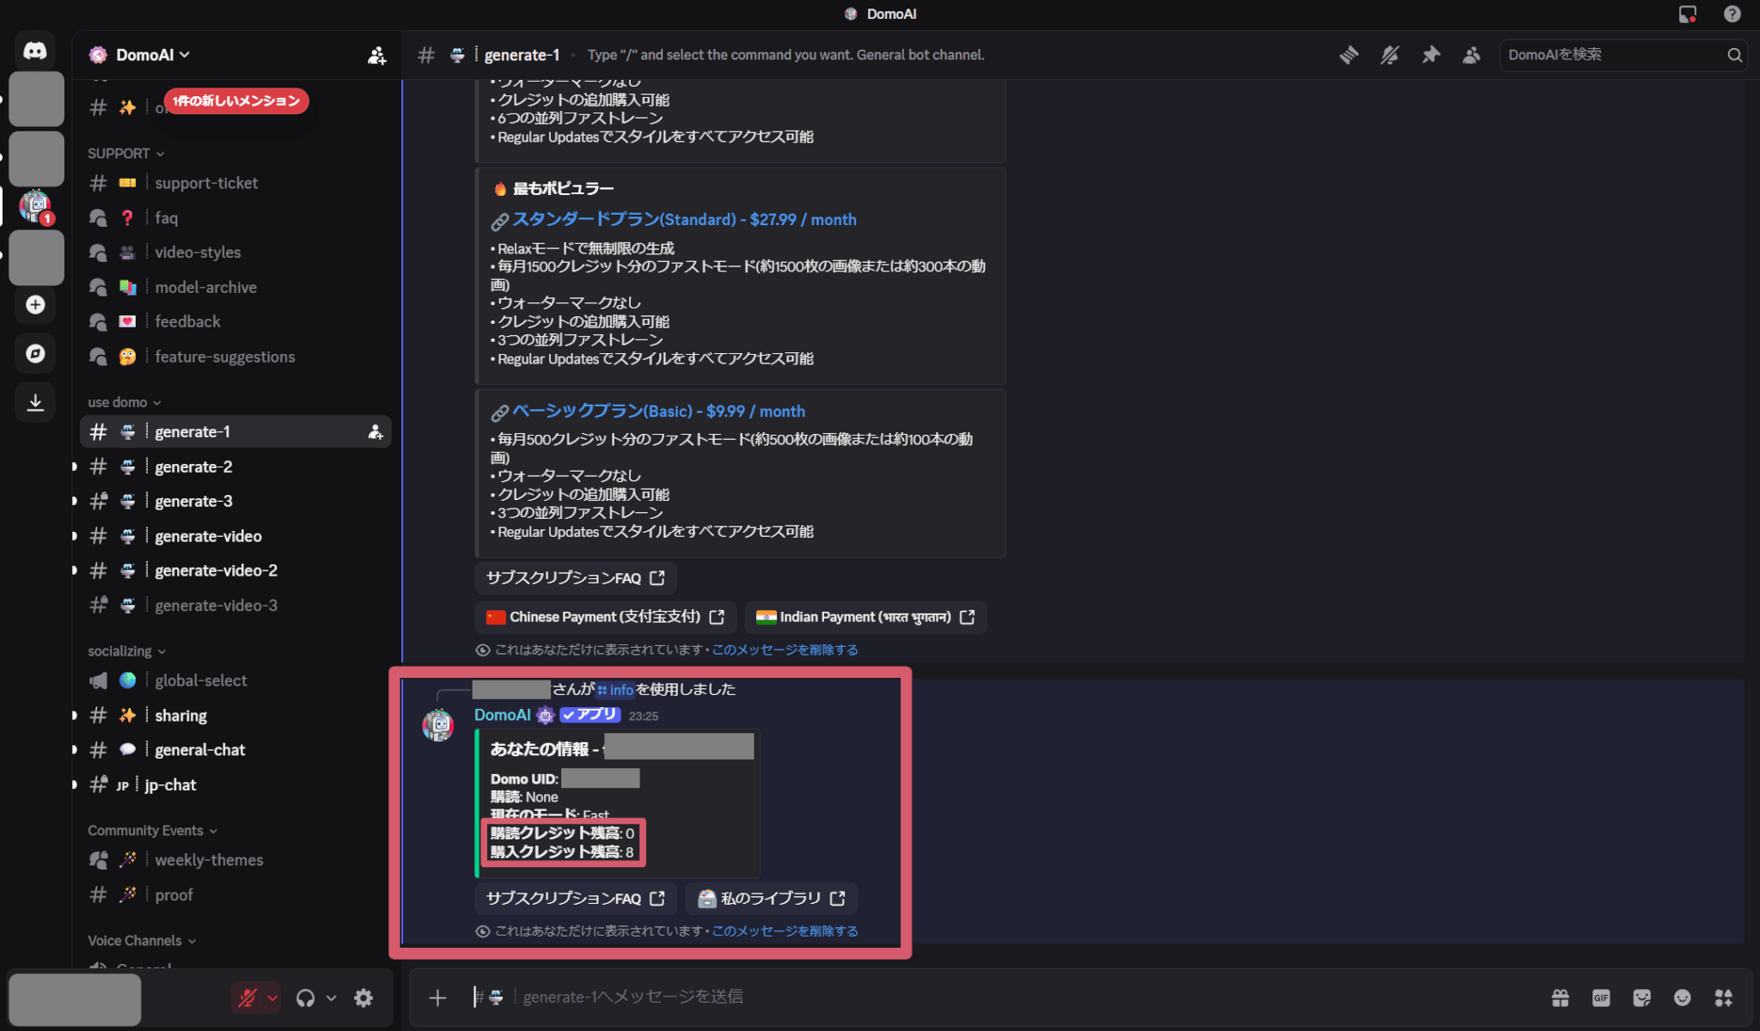
Task: Click the 私のライブラリ button
Action: [771, 898]
